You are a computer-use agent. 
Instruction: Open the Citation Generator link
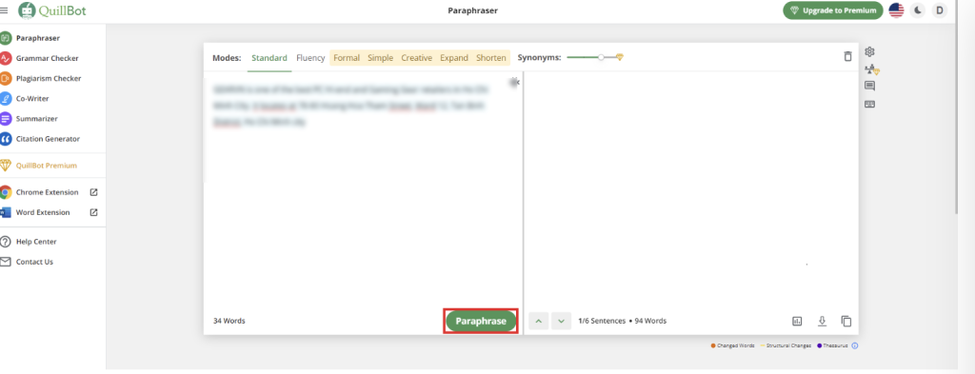(48, 139)
